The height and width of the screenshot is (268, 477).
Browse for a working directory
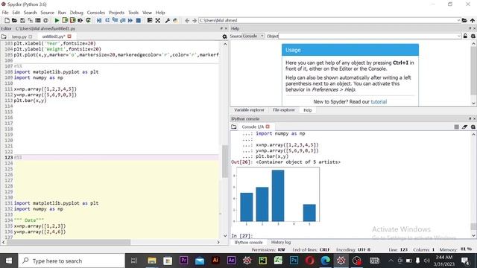464,20
